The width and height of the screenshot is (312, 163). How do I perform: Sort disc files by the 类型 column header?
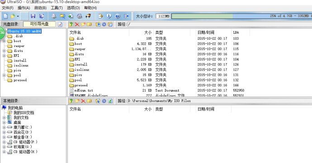[172, 33]
